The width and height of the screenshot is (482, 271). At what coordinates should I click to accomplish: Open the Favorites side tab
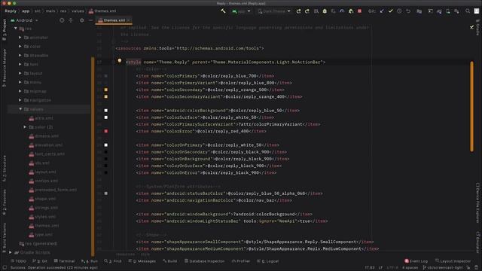4,202
